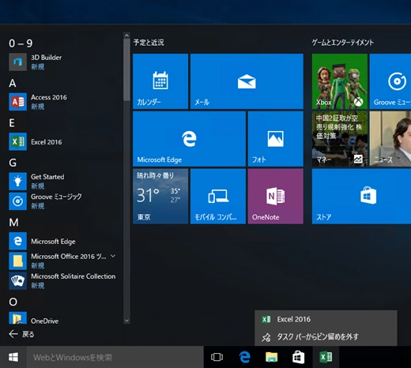Open the OneNote tile
Screen dimensions: 411x368
(x=276, y=197)
